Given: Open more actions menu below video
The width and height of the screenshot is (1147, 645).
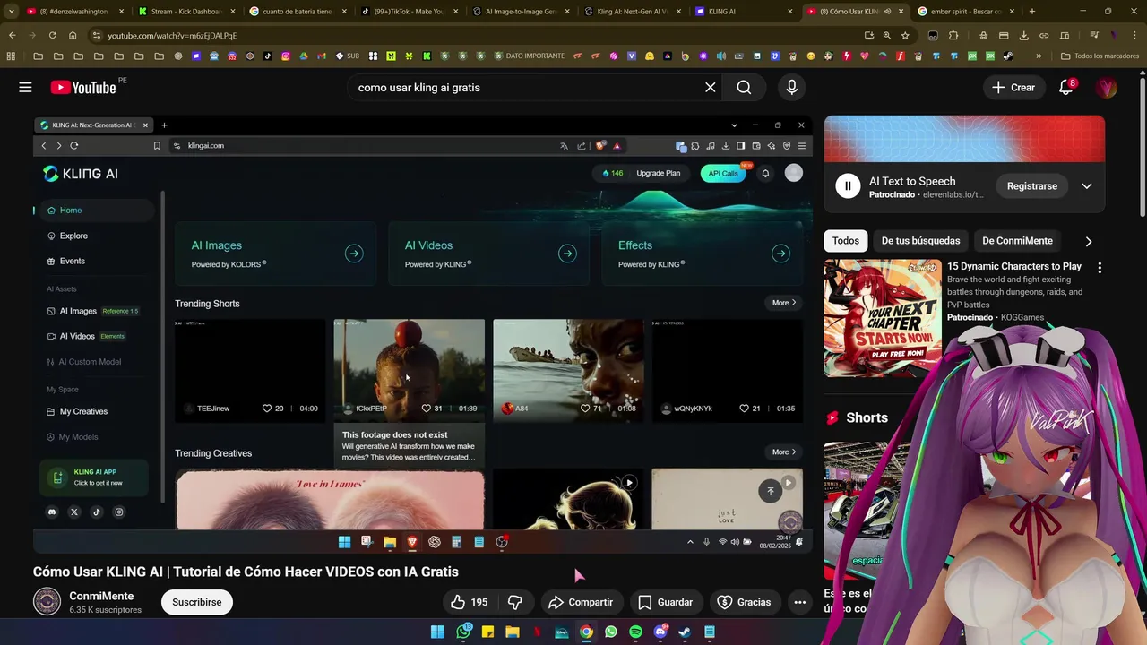Looking at the screenshot, I should point(799,602).
